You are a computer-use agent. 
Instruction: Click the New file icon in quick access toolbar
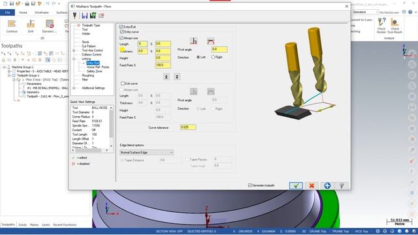5,3
